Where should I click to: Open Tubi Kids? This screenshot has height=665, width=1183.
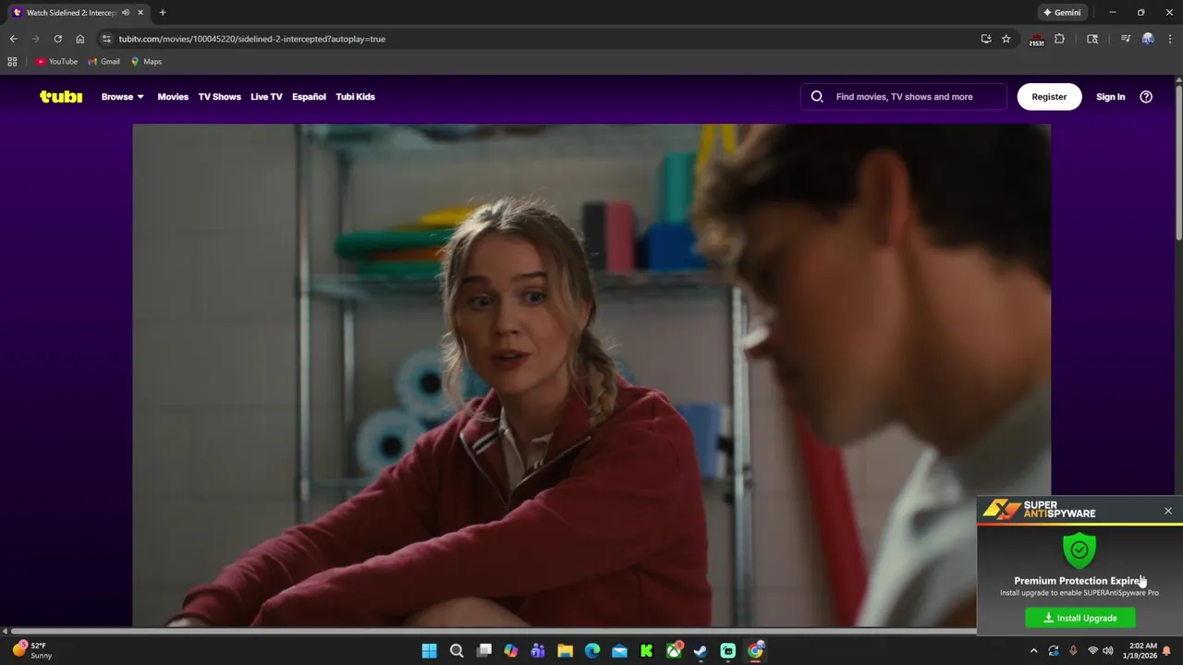pyautogui.click(x=355, y=96)
